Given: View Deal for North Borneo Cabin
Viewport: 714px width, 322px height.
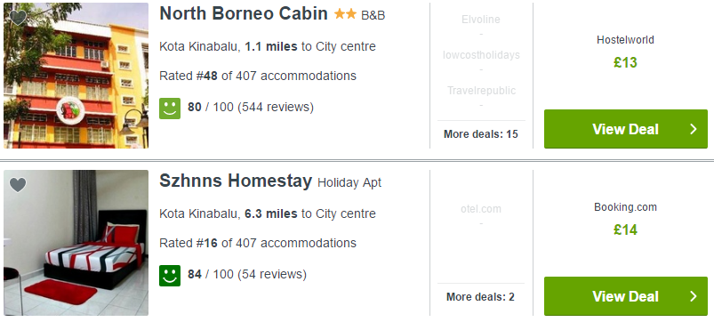Looking at the screenshot, I should click(626, 129).
